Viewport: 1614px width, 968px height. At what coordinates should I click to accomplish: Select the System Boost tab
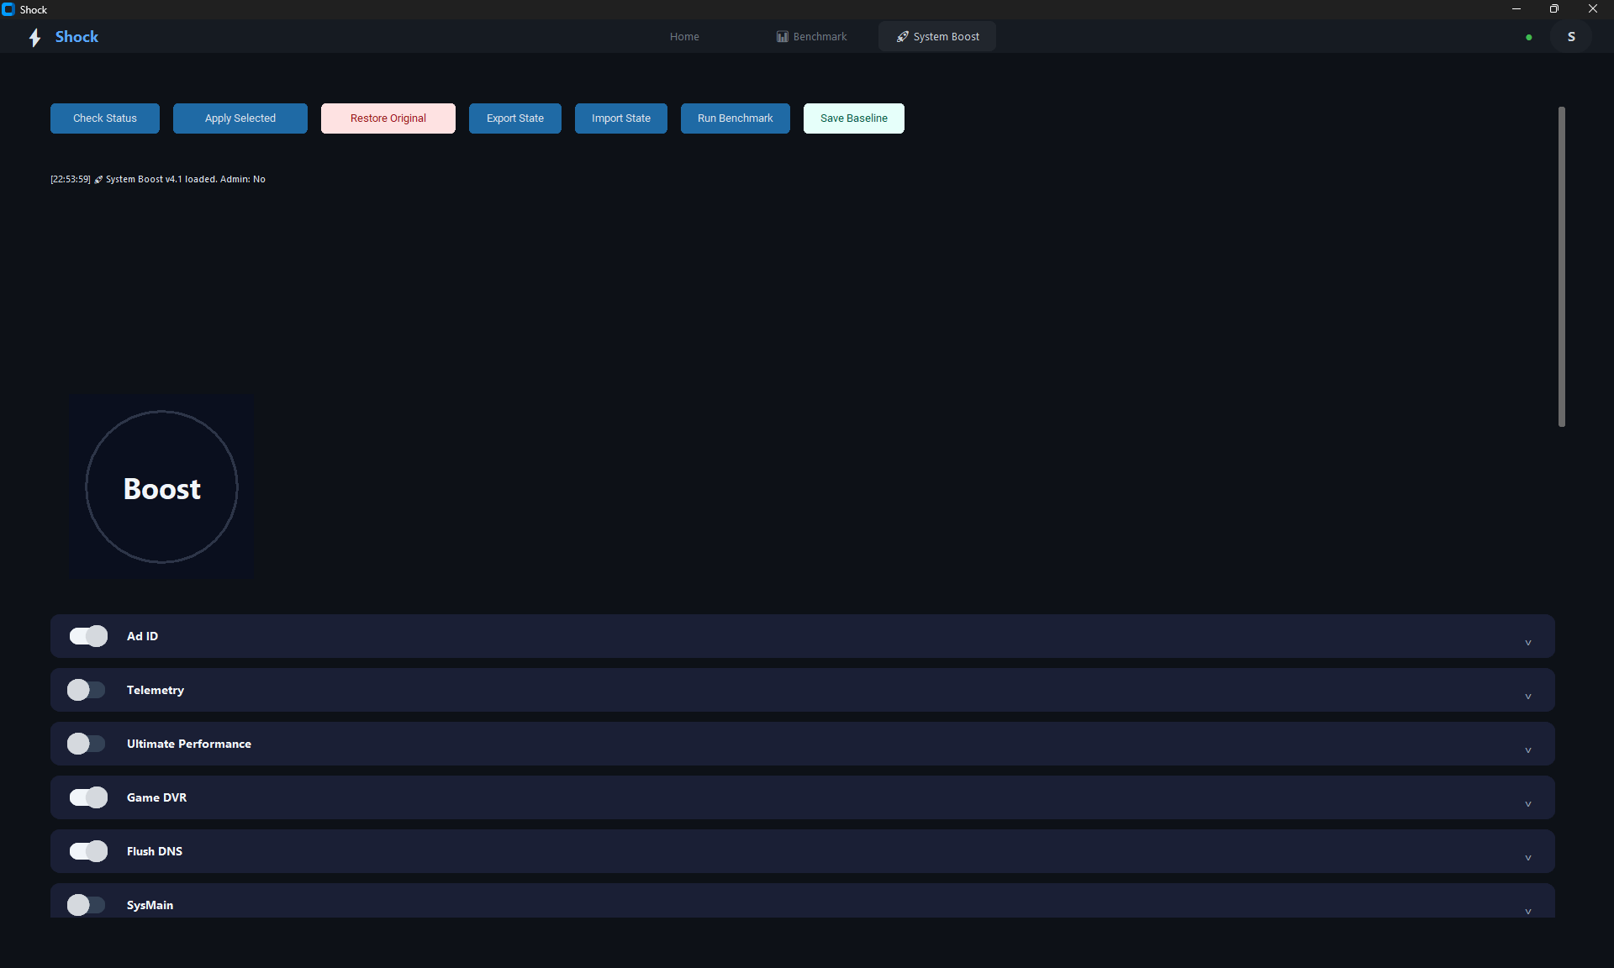937,37
